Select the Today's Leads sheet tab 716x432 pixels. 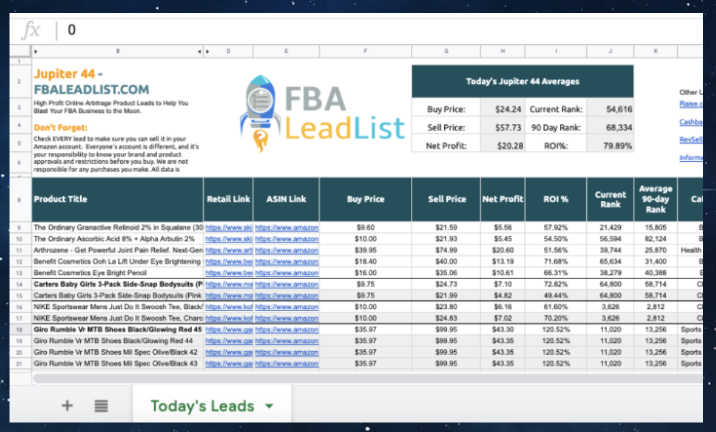(x=202, y=406)
